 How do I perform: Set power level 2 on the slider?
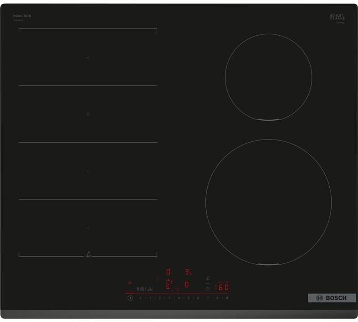160,298
